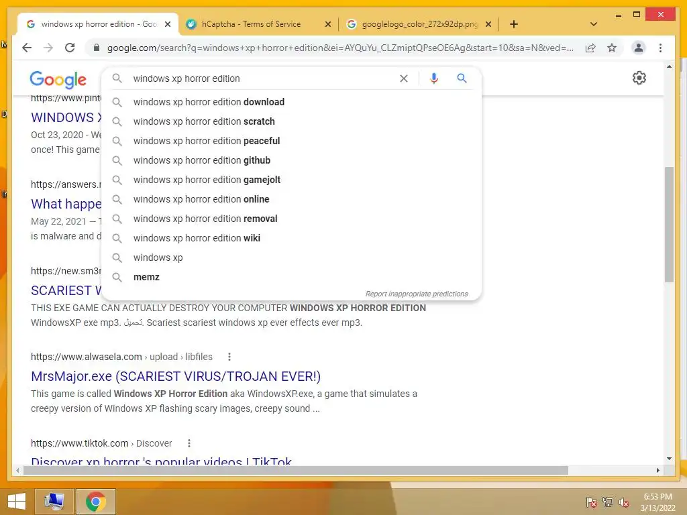Image resolution: width=687 pixels, height=515 pixels.
Task: Click the horizontal scrollbar right arrow
Action: [657, 470]
